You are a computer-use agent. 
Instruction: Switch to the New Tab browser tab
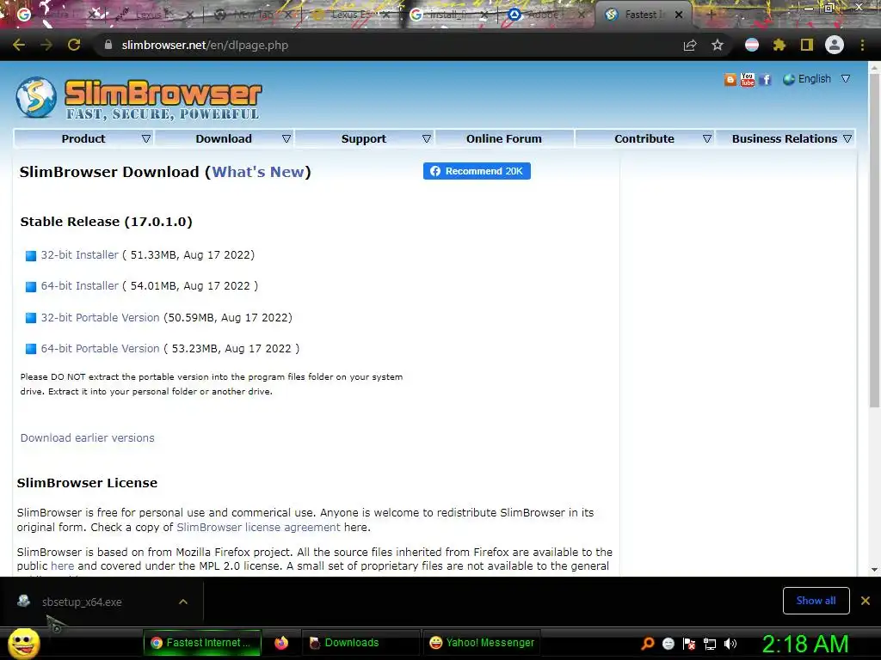point(251,15)
